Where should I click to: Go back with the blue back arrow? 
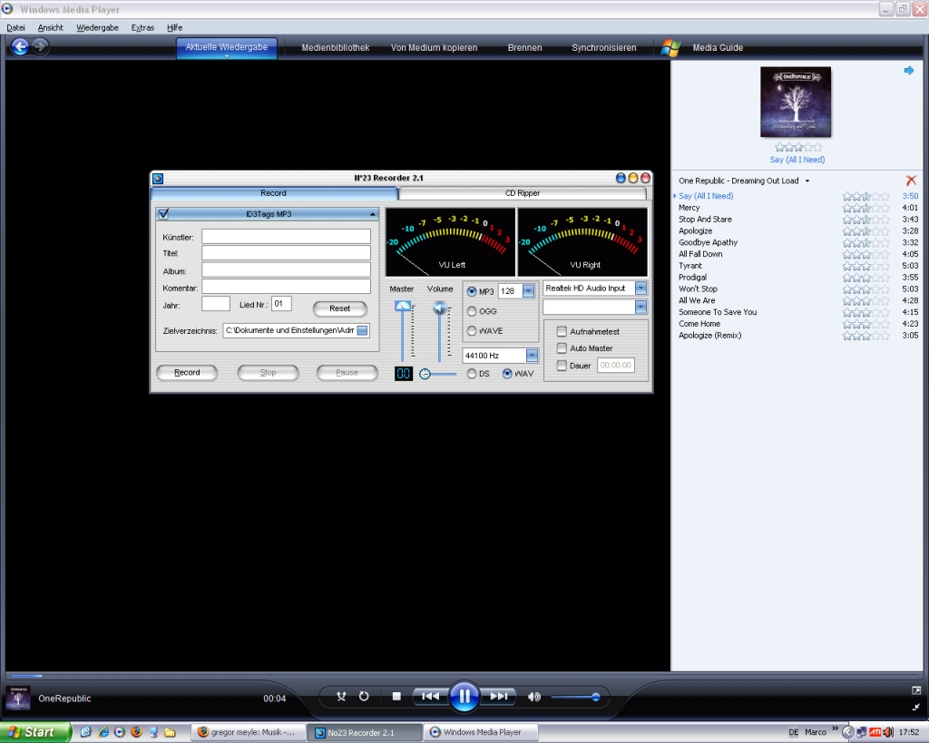point(20,47)
